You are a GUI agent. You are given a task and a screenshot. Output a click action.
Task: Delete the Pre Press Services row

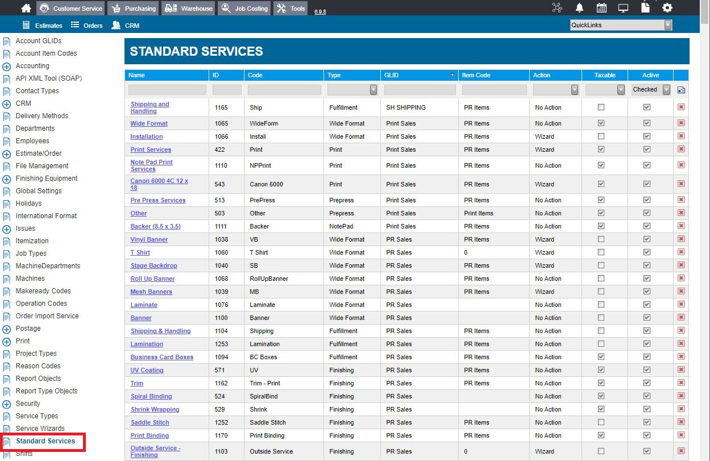pyautogui.click(x=681, y=200)
